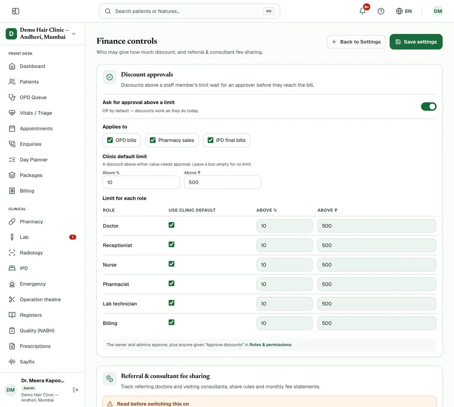Click the OPD Queue stethoscope icon

pyautogui.click(x=12, y=97)
